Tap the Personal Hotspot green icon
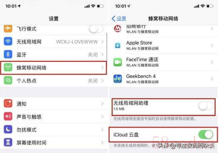 click(x=8, y=80)
